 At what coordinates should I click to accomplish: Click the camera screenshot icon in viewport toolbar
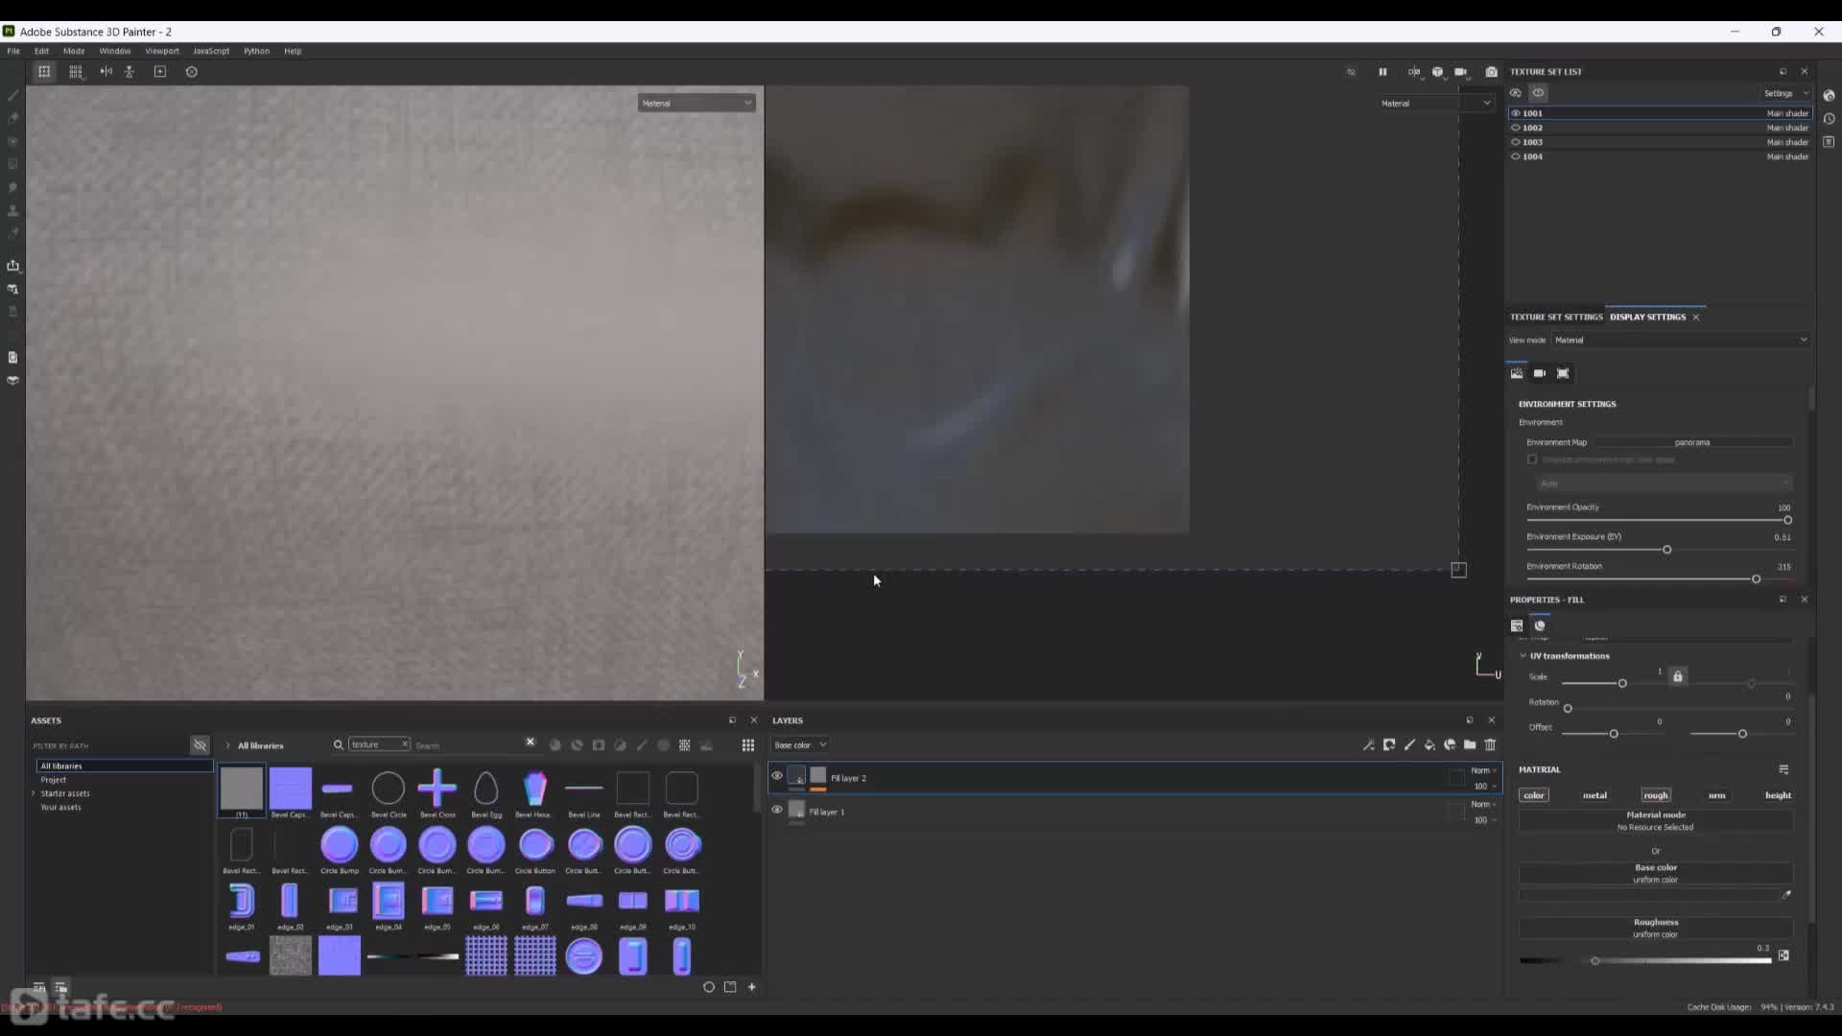coord(1491,72)
